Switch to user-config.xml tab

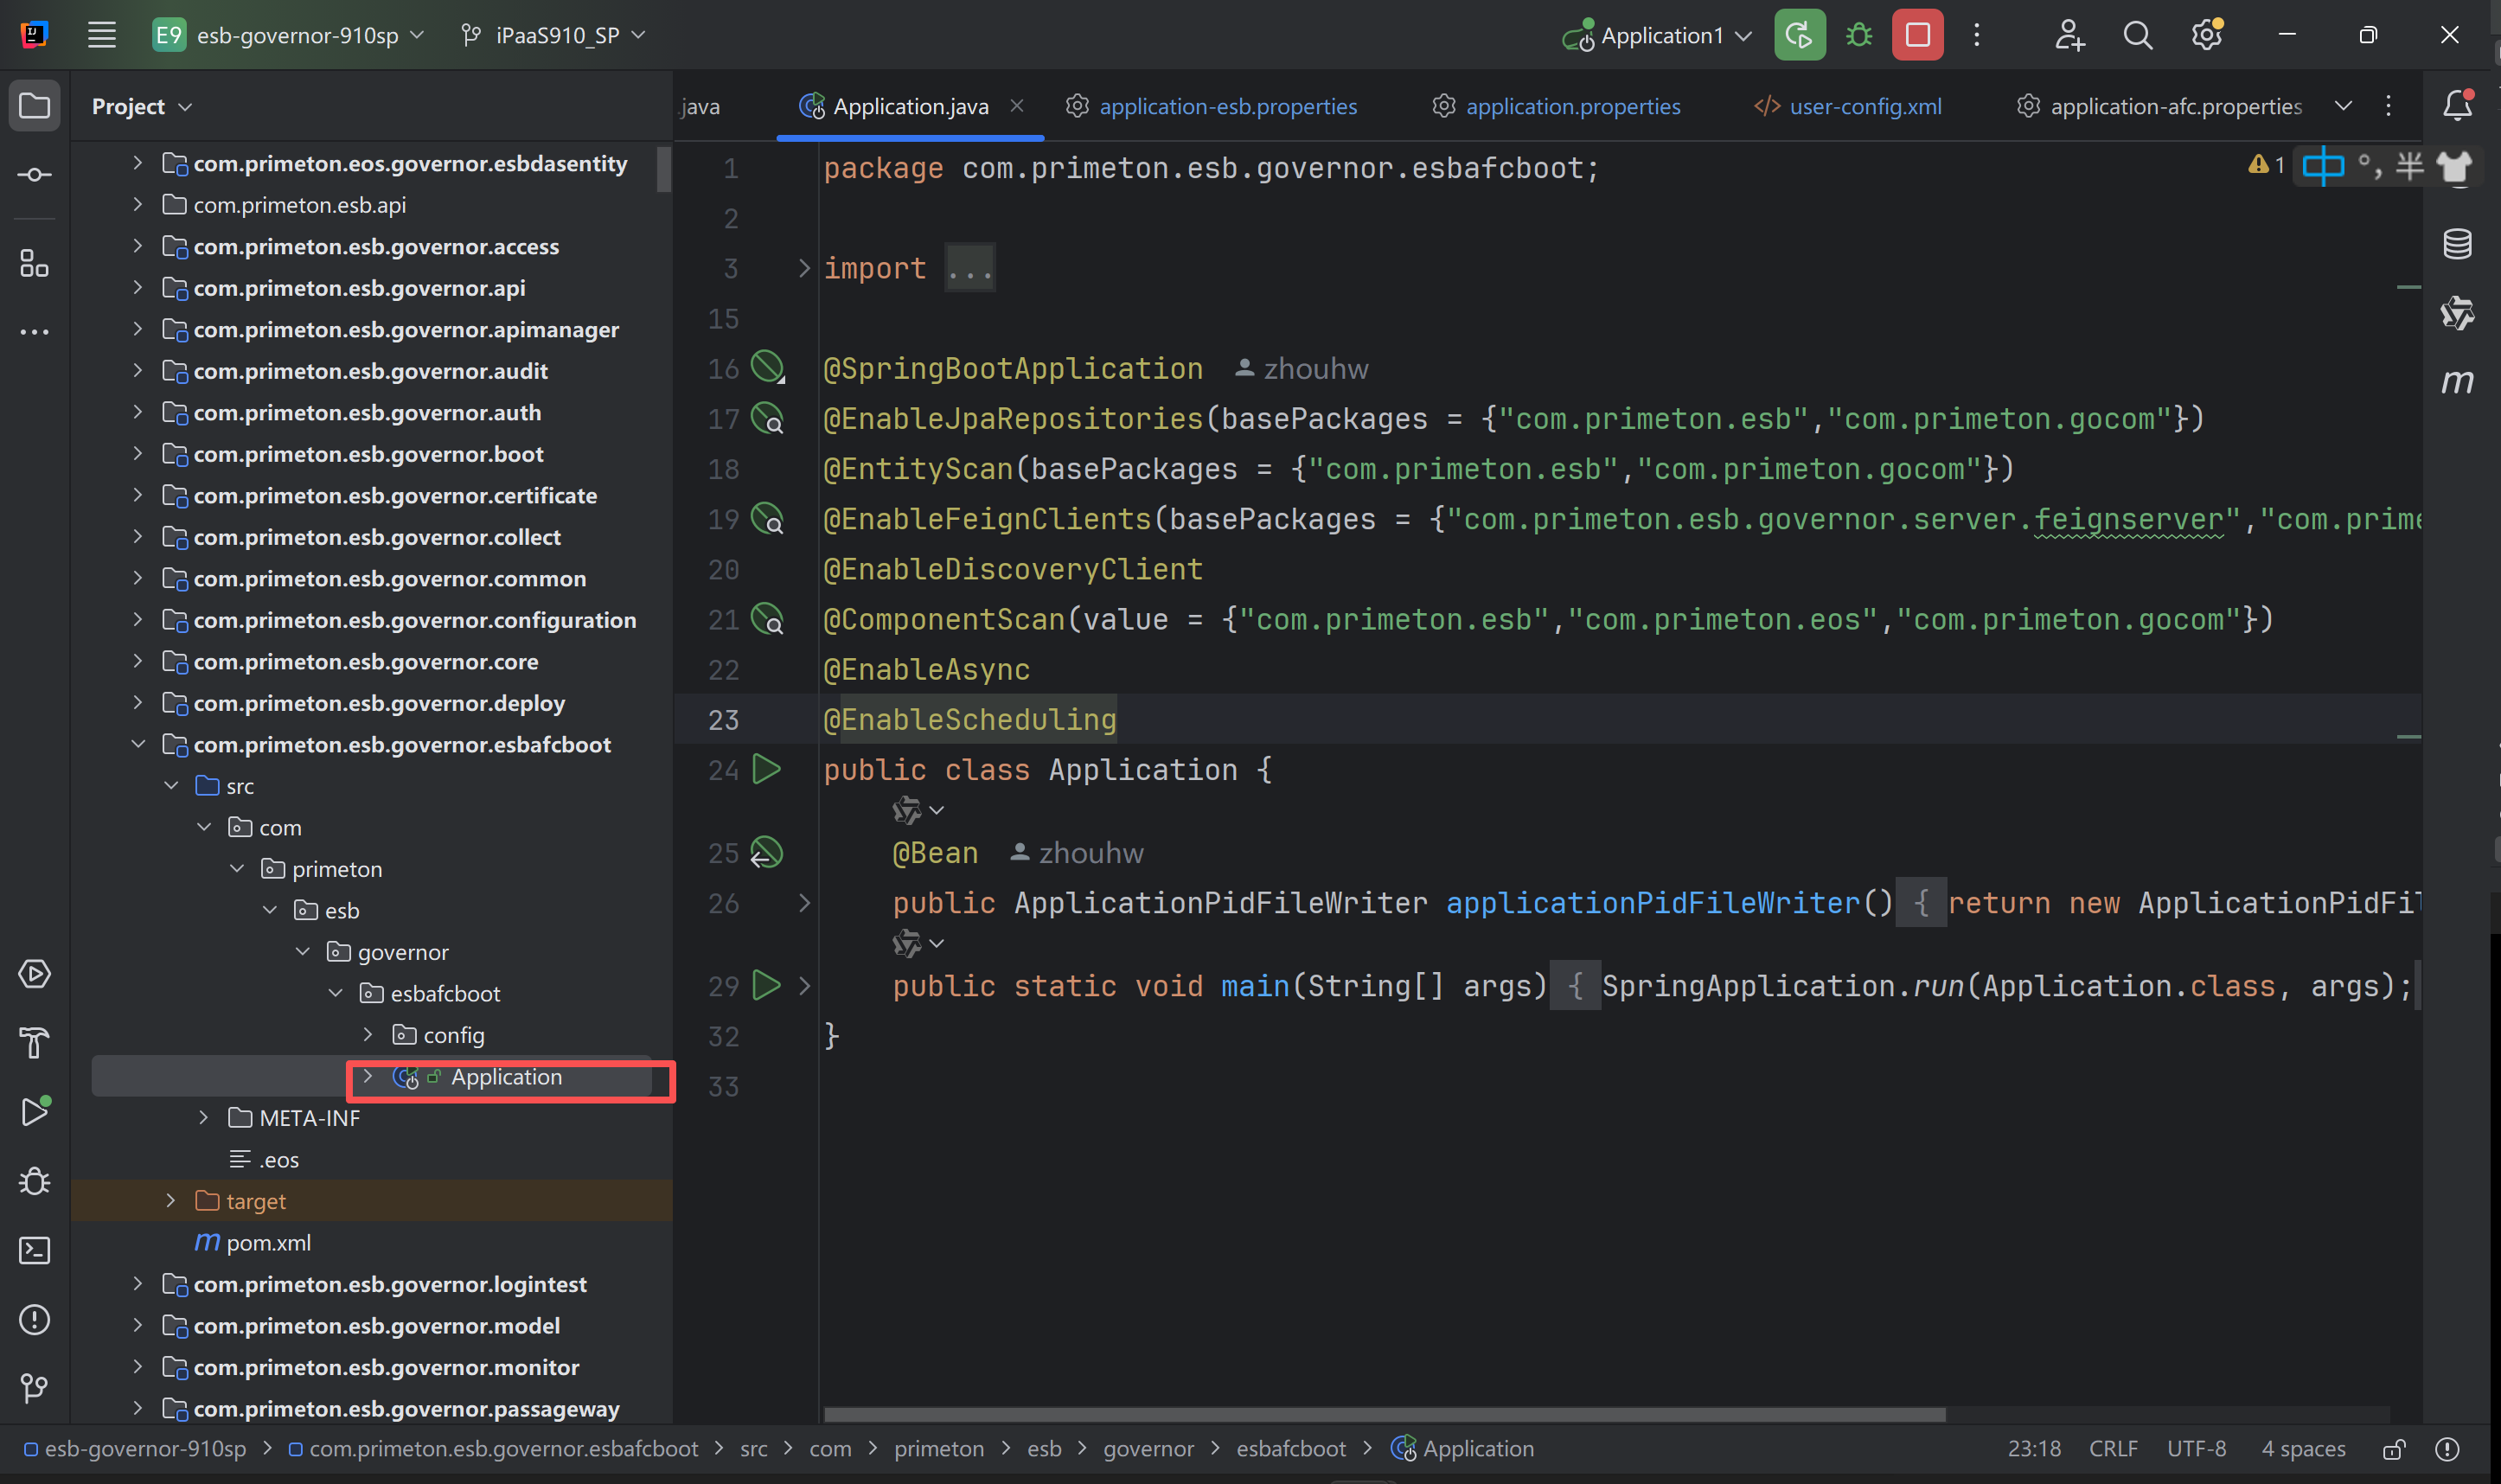click(x=1864, y=106)
